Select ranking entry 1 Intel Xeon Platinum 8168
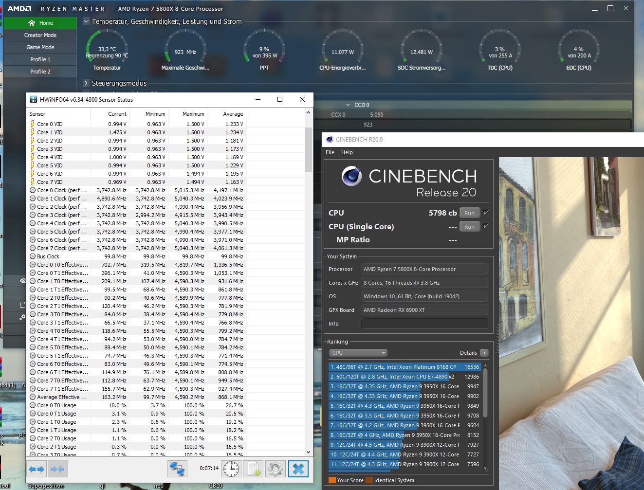 pyautogui.click(x=405, y=367)
